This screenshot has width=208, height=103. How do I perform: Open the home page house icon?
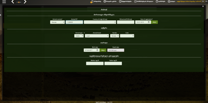click(x=105, y=1)
